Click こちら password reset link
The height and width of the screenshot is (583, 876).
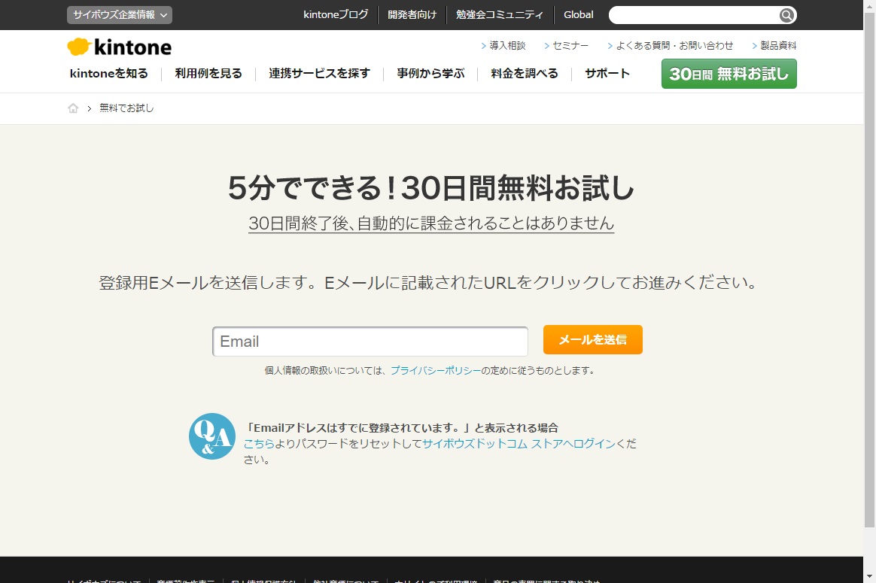coord(259,443)
